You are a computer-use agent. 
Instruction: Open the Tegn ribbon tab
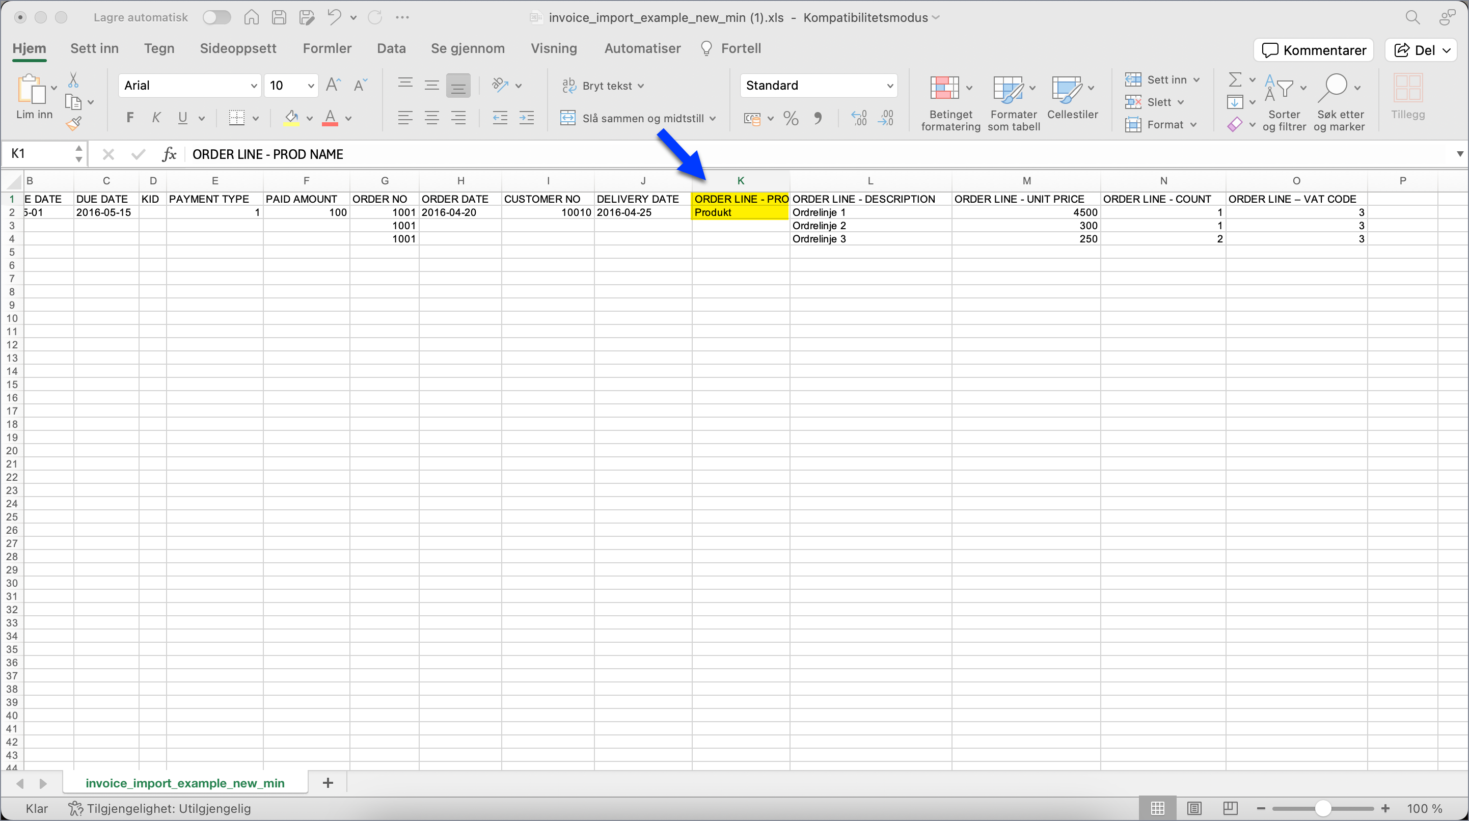[x=159, y=48]
